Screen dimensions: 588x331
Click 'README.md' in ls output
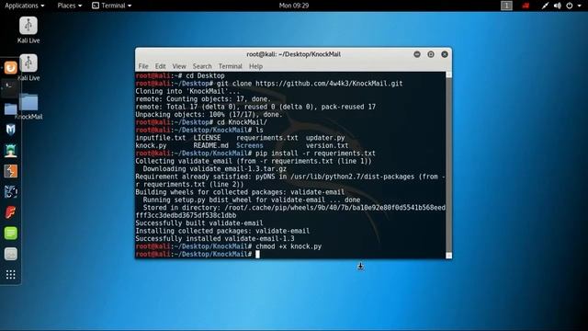[210, 145]
